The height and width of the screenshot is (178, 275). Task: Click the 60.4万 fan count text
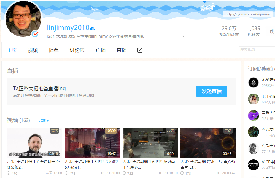(x=268, y=102)
